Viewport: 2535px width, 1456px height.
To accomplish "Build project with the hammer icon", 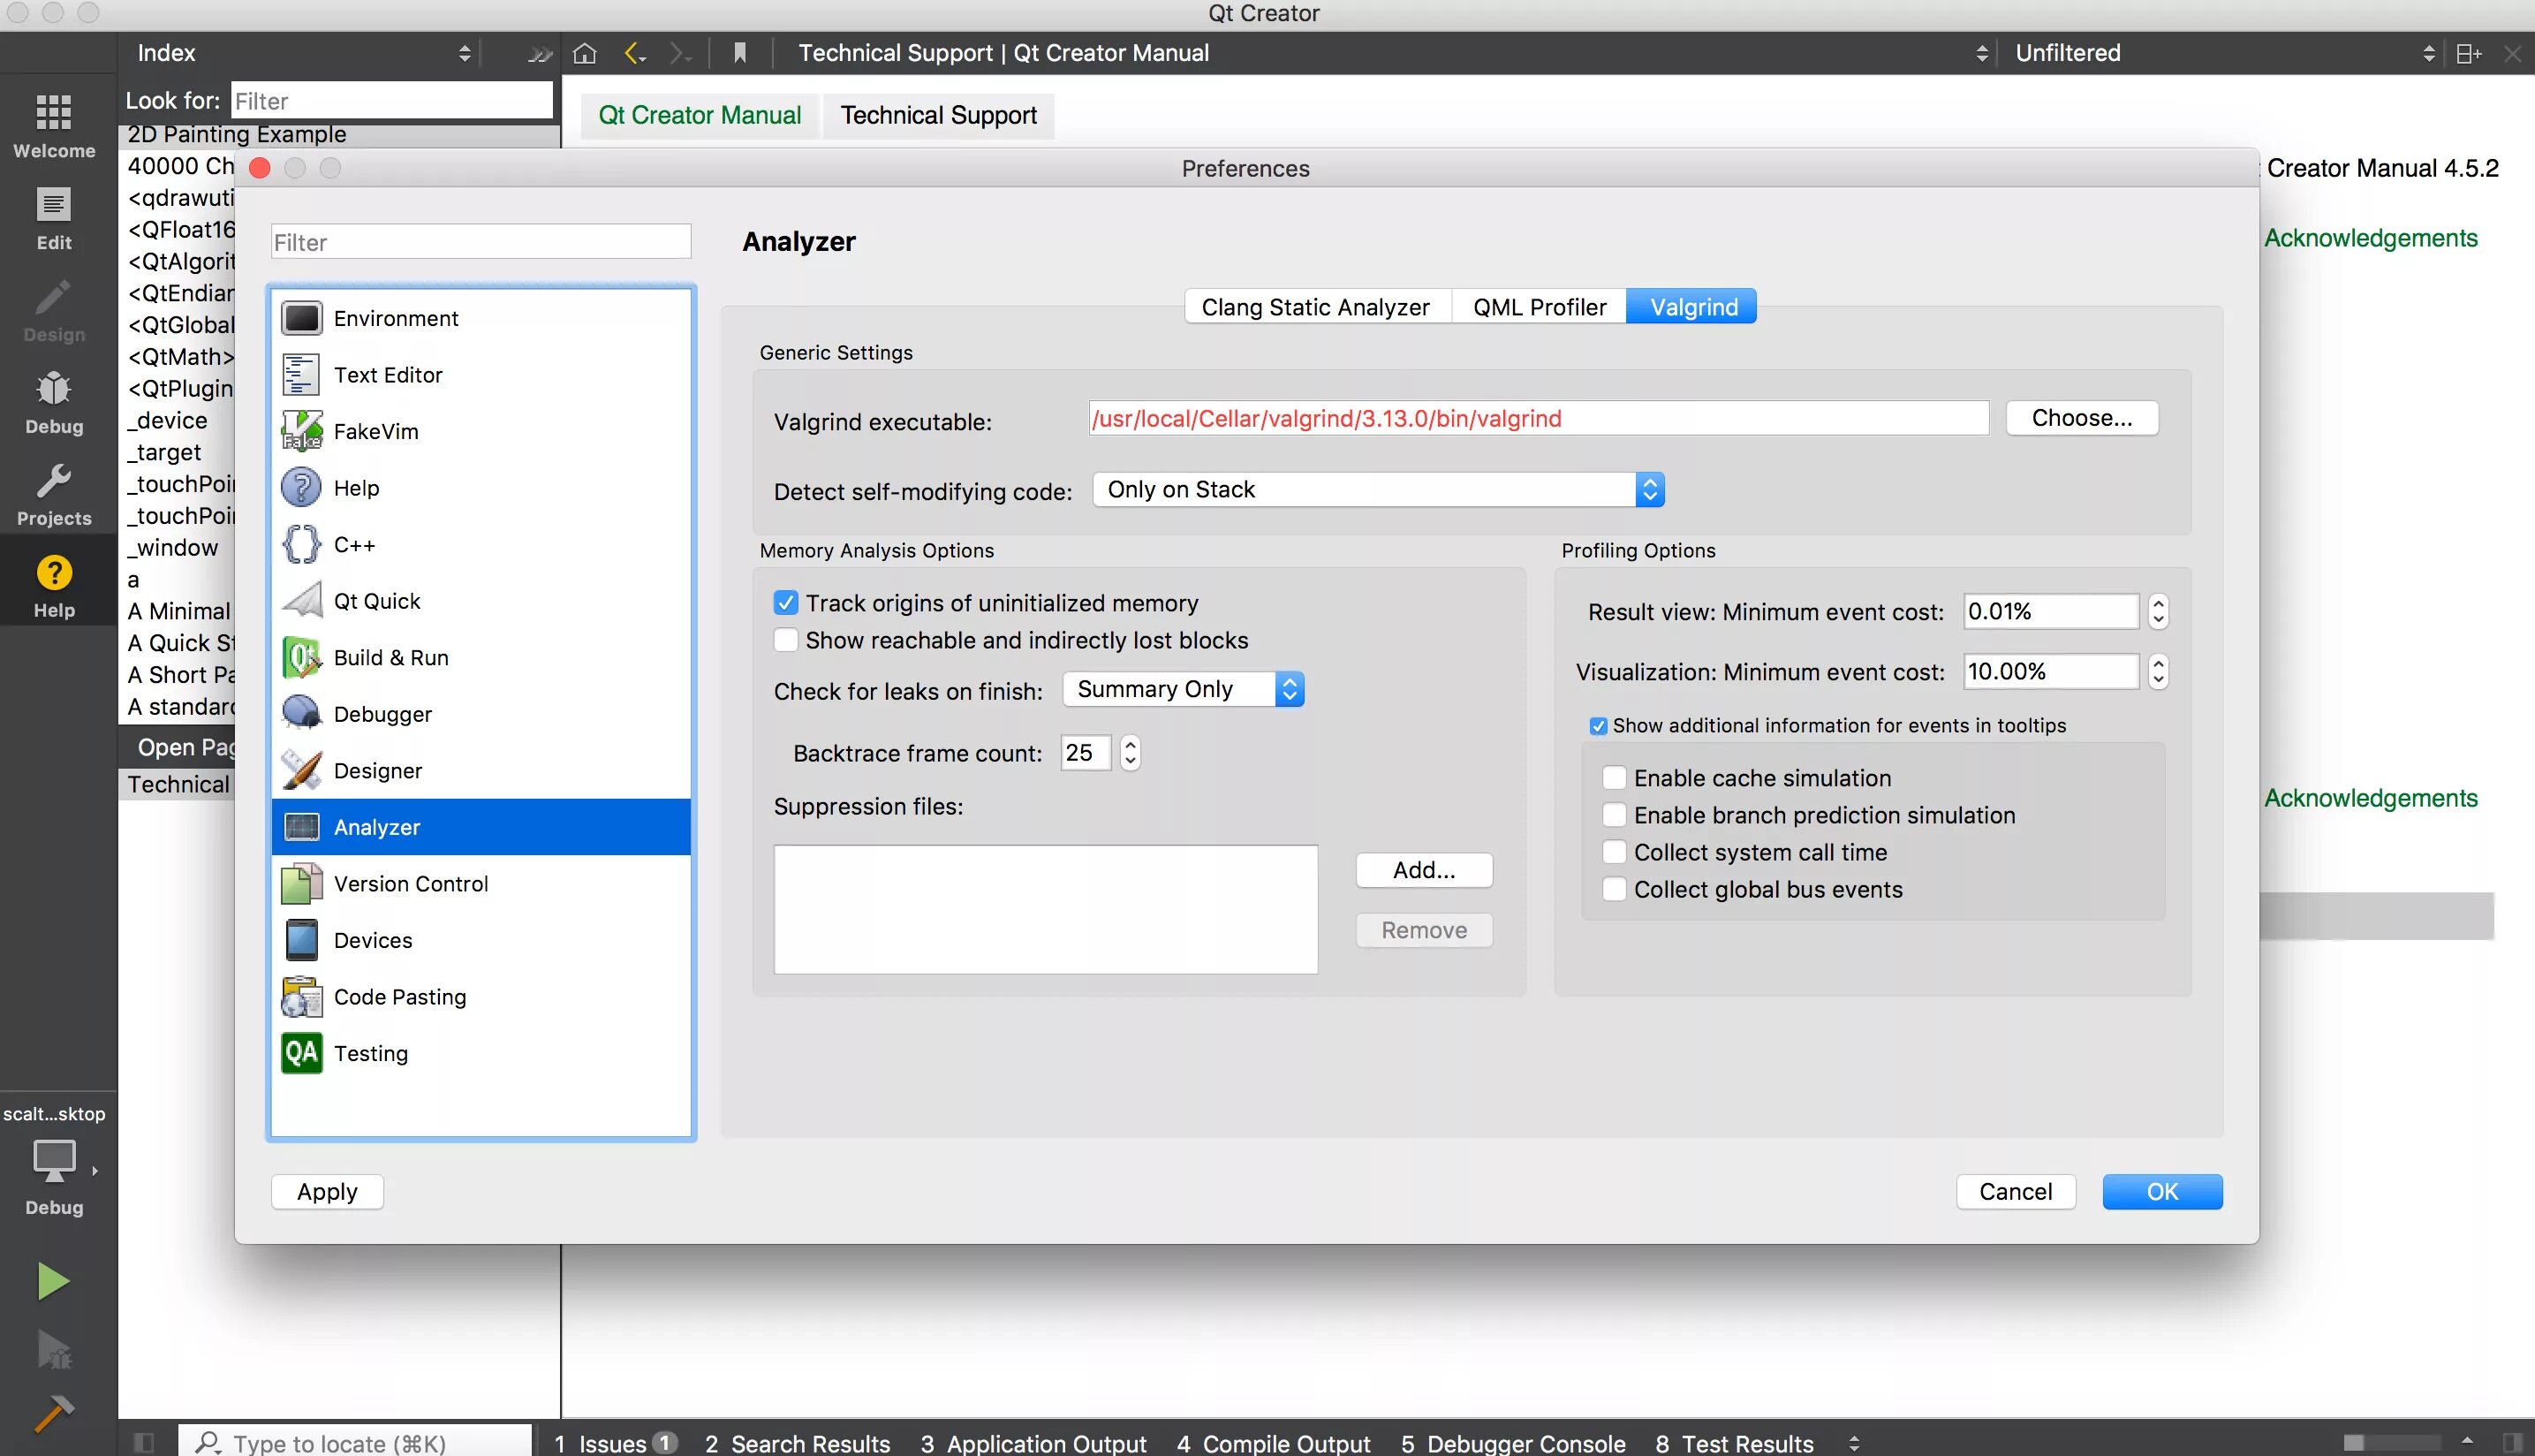I will [x=54, y=1414].
